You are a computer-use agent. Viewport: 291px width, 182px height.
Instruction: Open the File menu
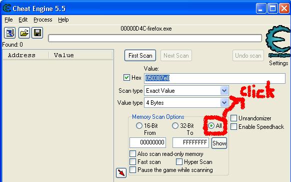8,20
